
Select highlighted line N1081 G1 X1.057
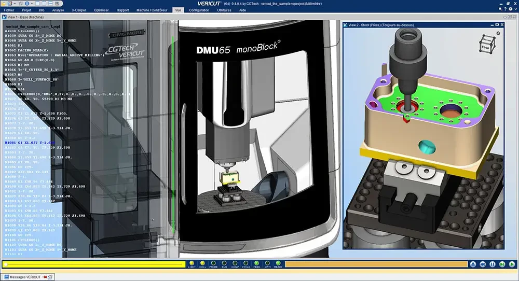point(30,143)
